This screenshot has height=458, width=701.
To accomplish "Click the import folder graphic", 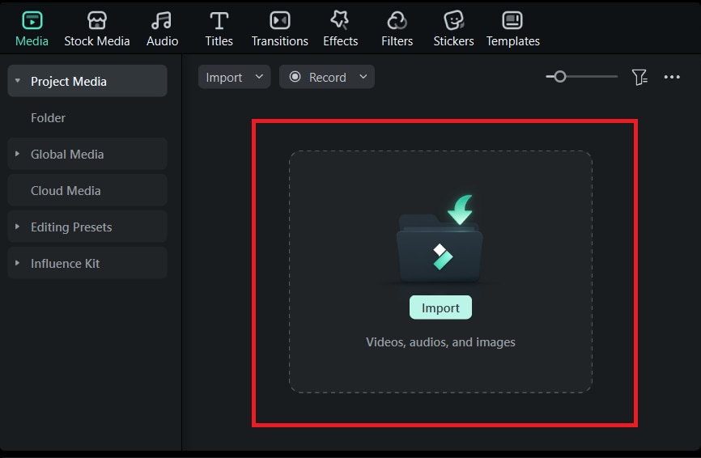I will (440, 239).
